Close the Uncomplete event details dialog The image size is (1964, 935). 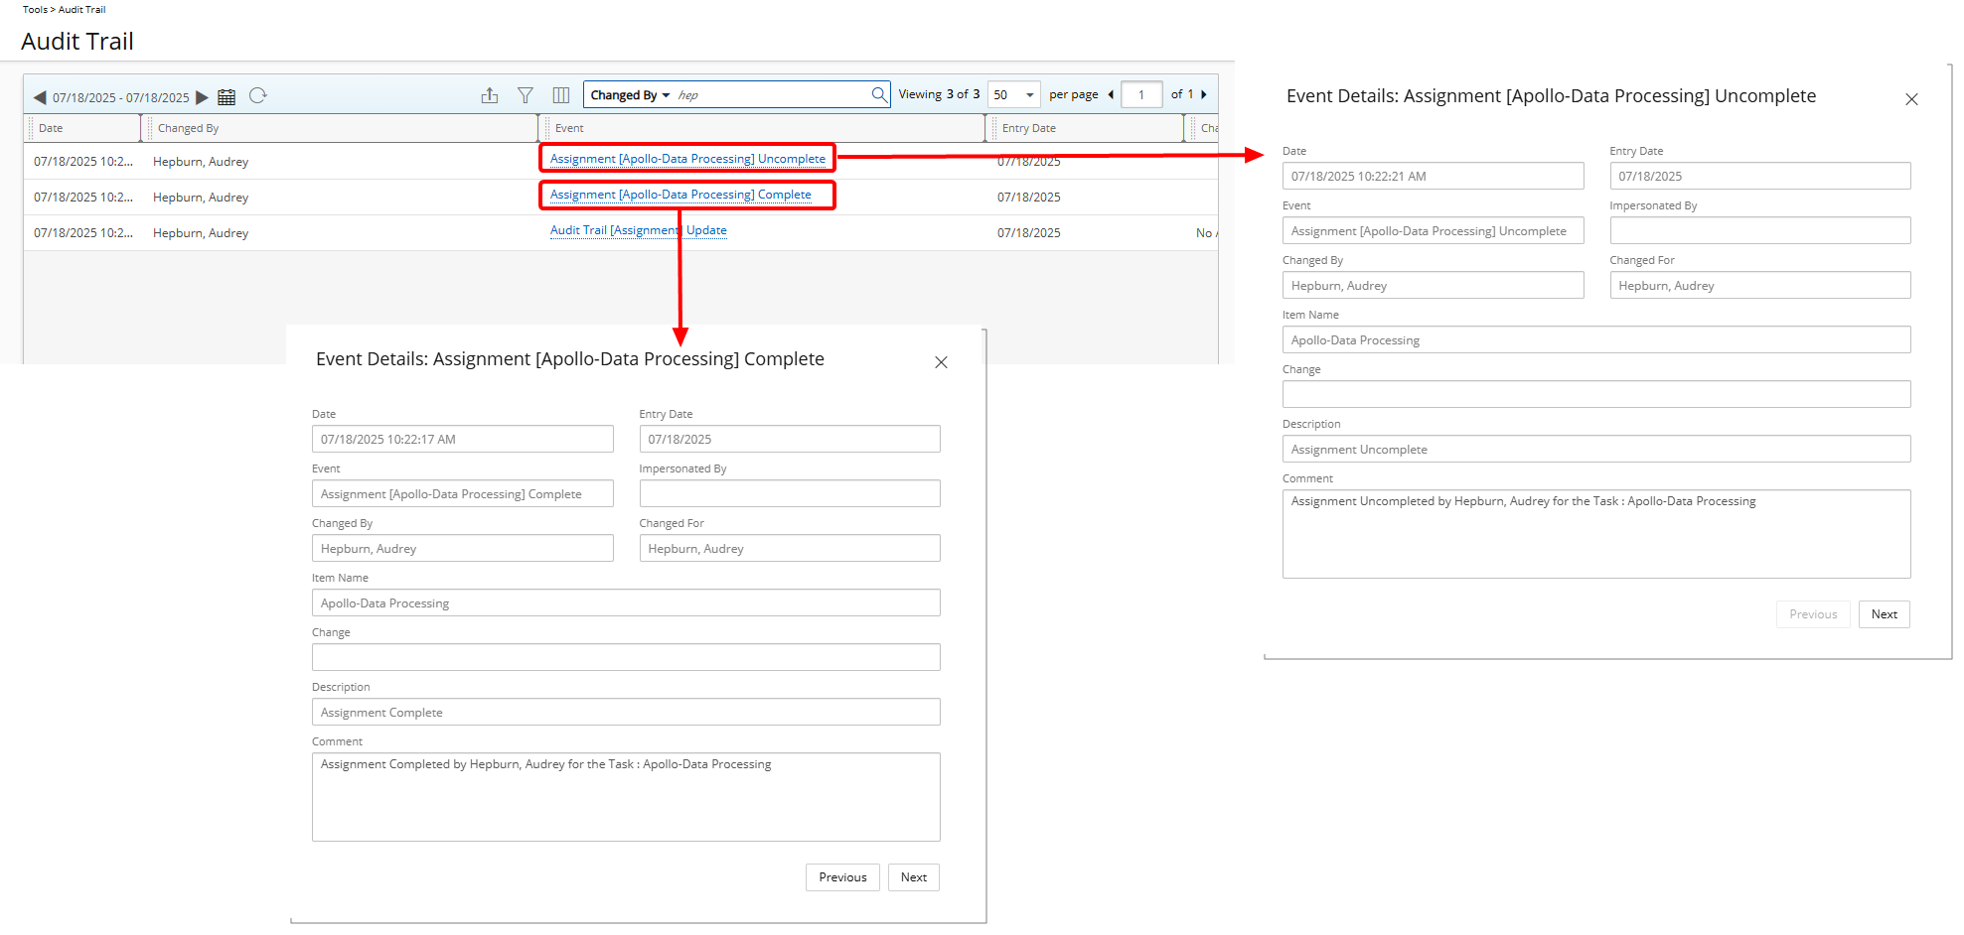(1912, 98)
